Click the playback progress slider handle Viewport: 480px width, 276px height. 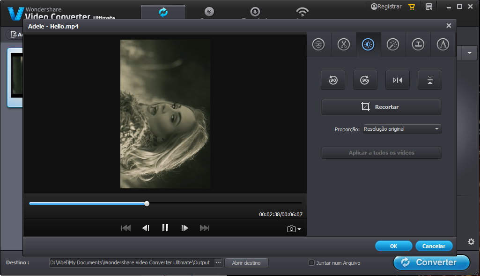coord(147,204)
